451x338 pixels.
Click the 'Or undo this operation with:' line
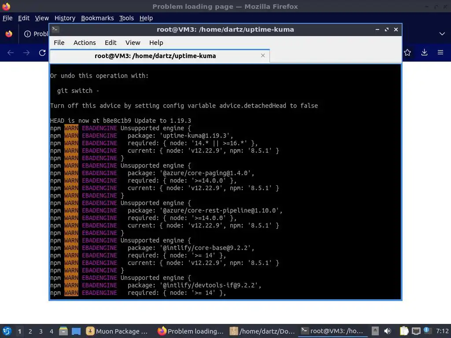point(99,76)
